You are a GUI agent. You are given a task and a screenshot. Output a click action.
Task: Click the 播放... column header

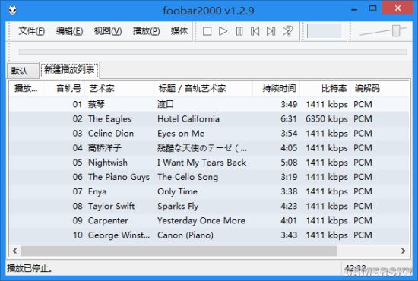pos(26,88)
